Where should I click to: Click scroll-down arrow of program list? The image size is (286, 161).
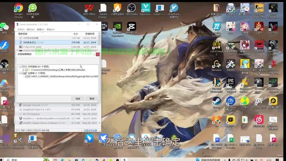[99, 123]
